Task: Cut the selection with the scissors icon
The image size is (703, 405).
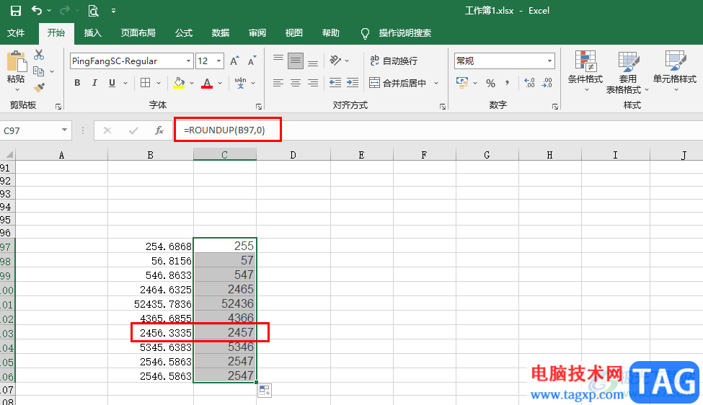Action: tap(39, 55)
